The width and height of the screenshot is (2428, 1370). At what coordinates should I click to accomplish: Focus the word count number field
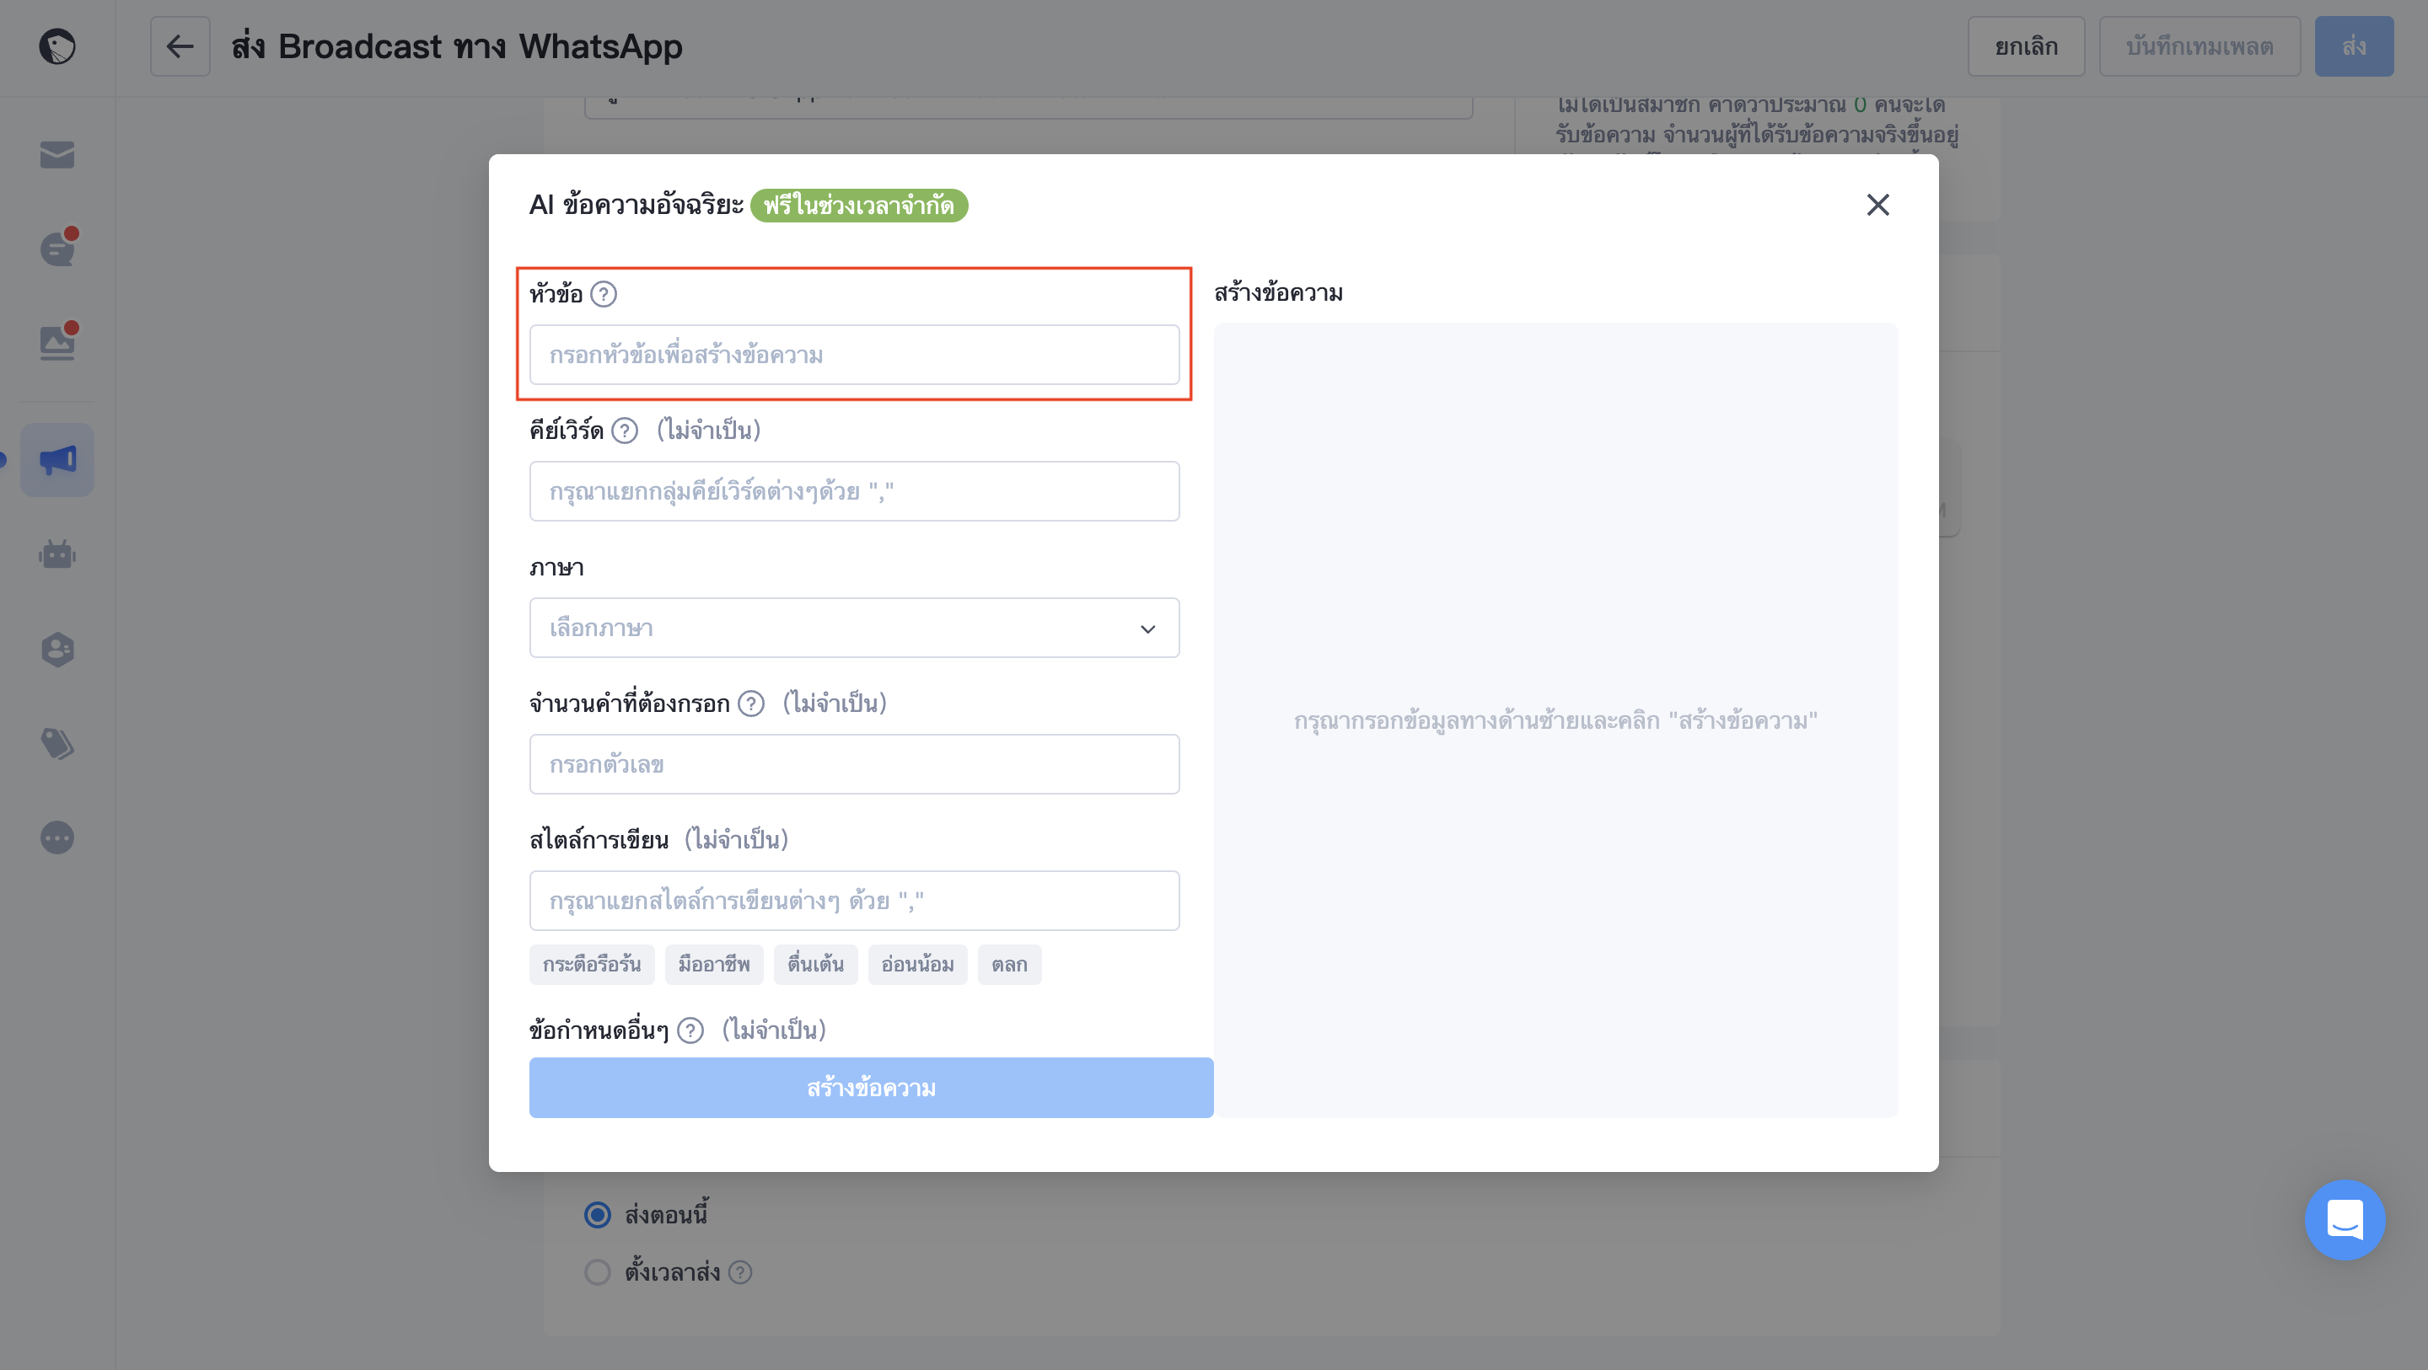coord(854,765)
